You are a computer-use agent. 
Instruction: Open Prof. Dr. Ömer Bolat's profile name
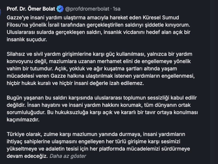click(31, 9)
